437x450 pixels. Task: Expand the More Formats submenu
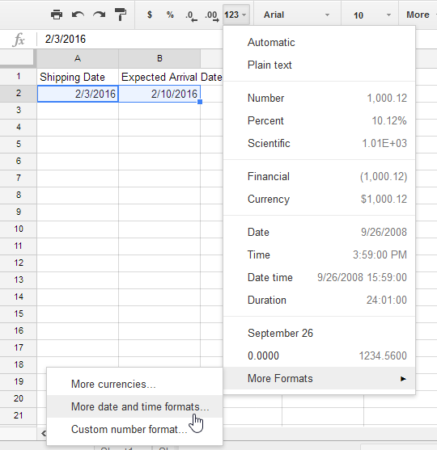click(x=319, y=379)
